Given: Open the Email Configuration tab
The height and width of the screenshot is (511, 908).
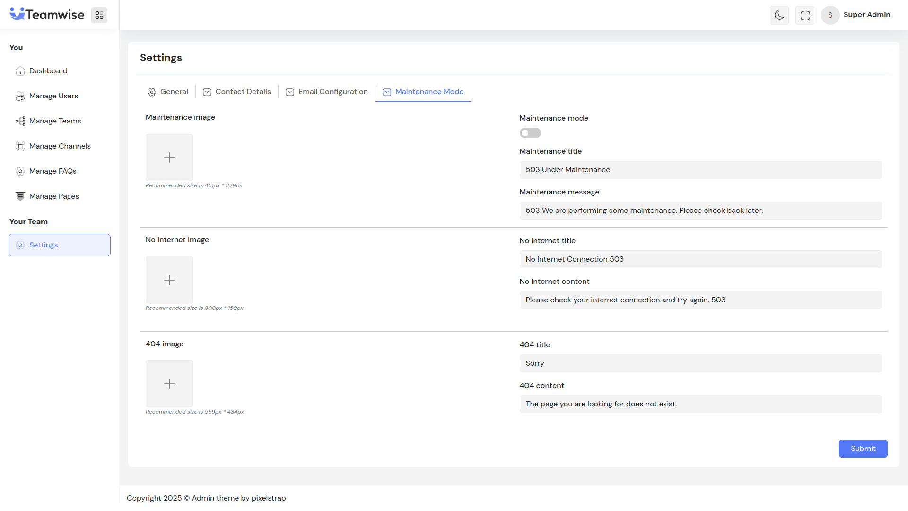Looking at the screenshot, I should click(x=327, y=92).
